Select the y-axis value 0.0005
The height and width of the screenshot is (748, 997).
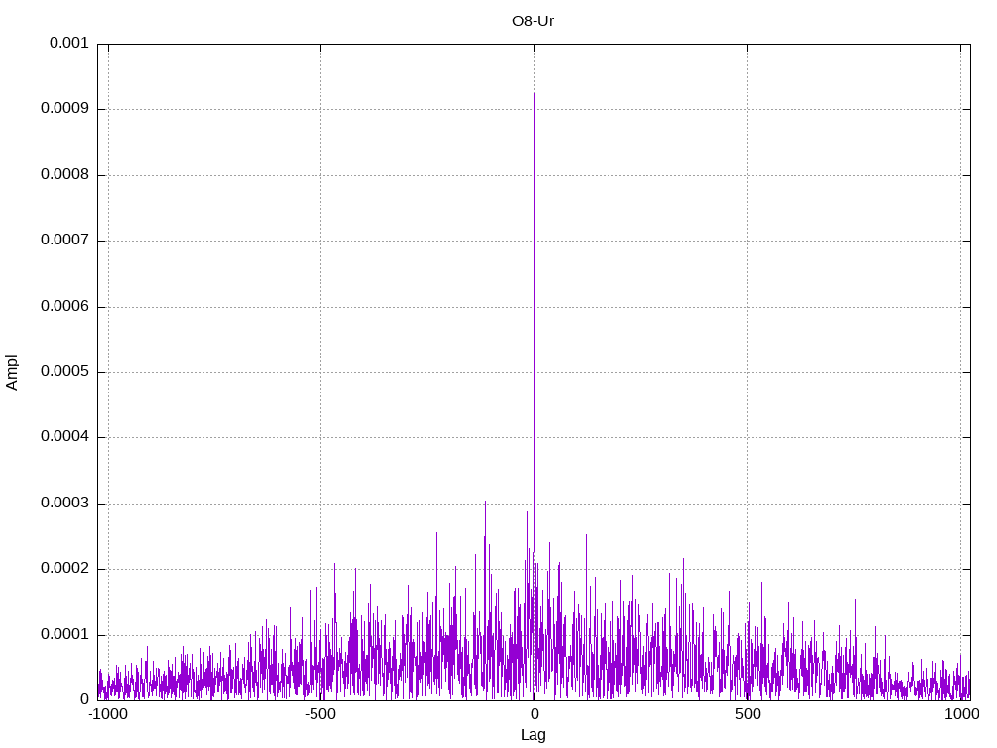(64, 371)
